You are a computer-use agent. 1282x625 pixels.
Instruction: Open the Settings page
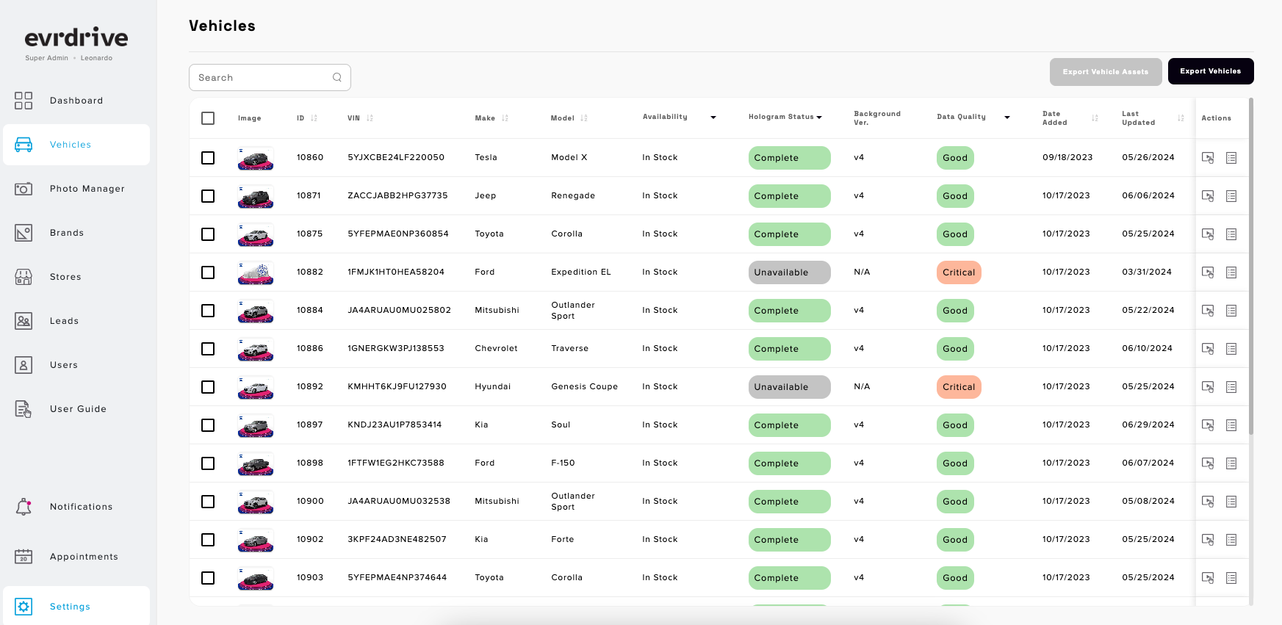76,607
